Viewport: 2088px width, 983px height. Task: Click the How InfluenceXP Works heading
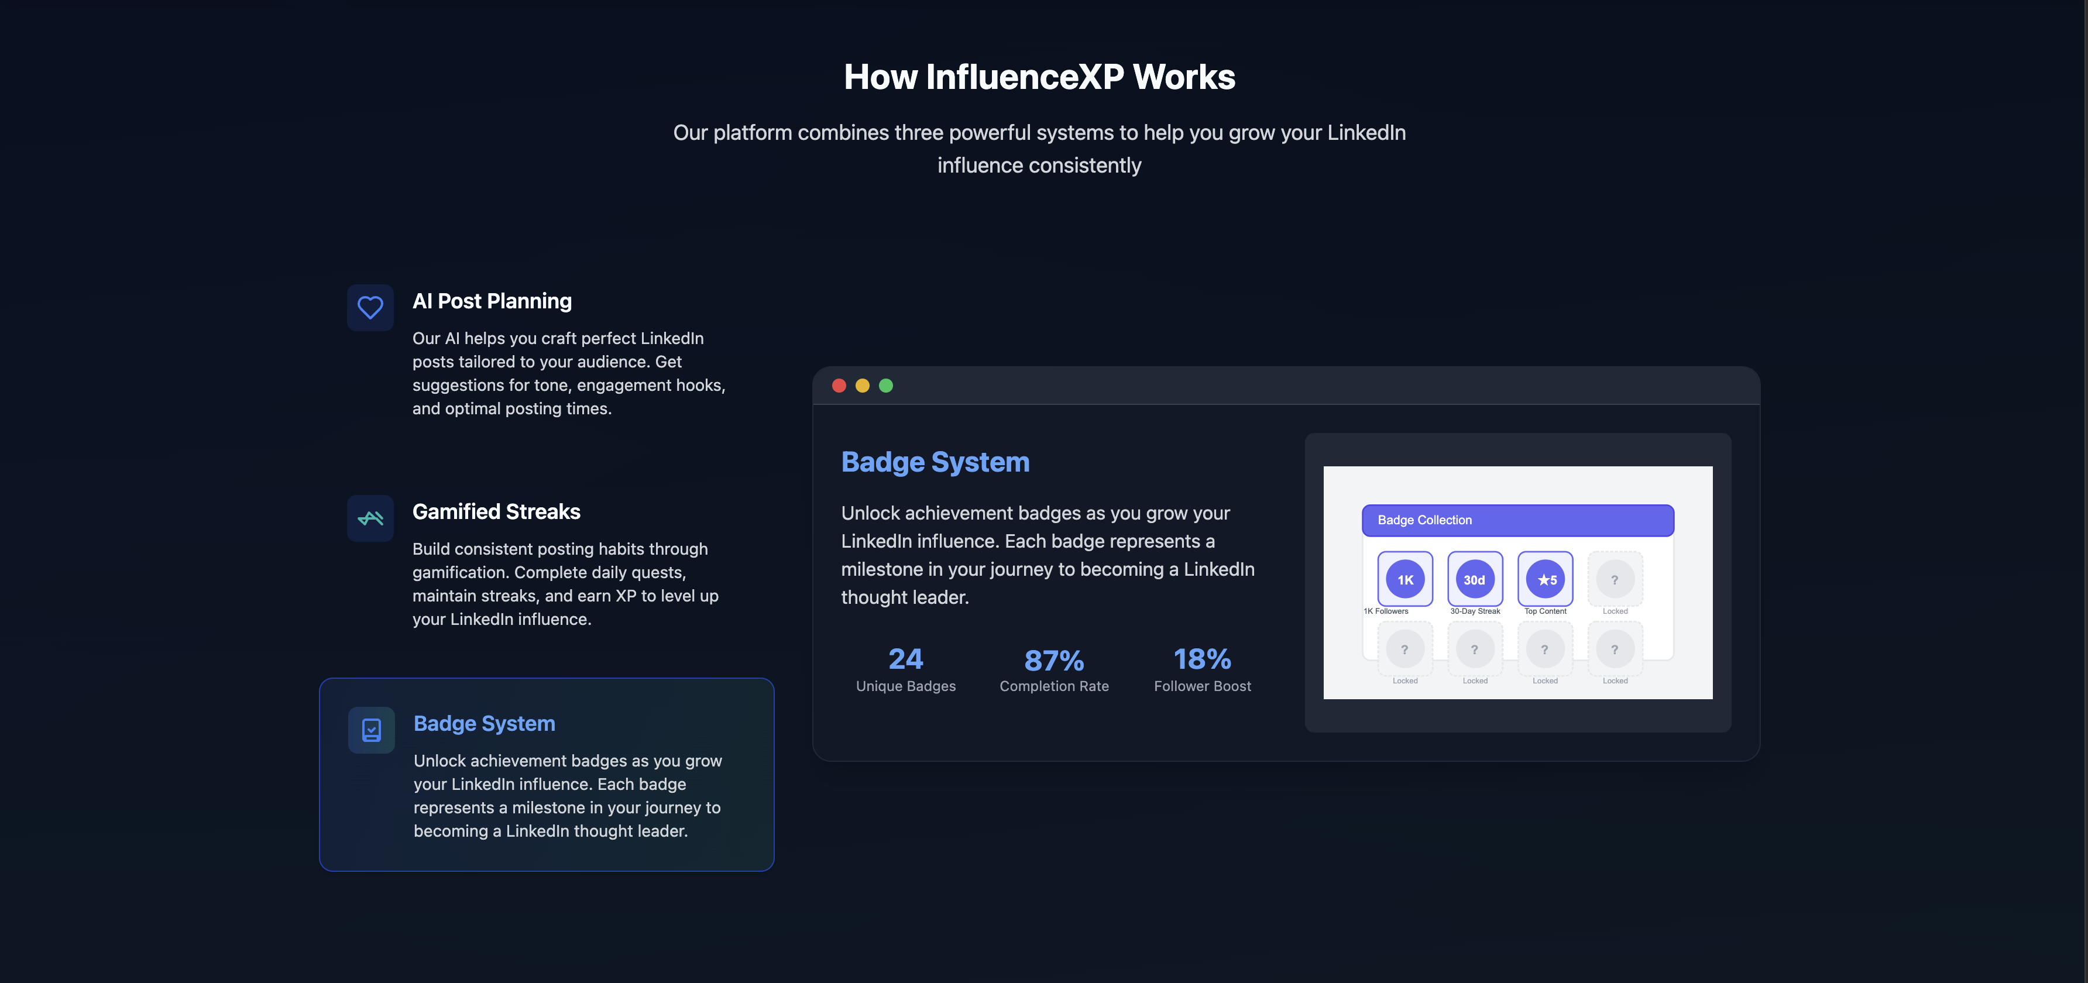click(1039, 77)
